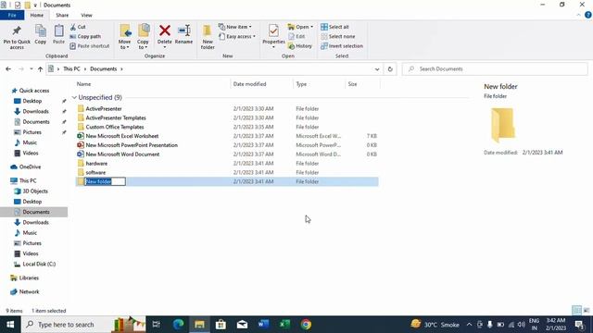Open Microsoft Store from taskbar

tap(221, 325)
